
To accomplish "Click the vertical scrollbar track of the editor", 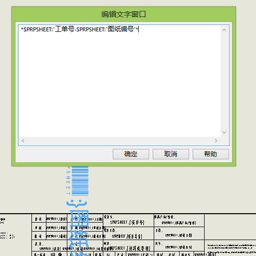I will 224,81.
